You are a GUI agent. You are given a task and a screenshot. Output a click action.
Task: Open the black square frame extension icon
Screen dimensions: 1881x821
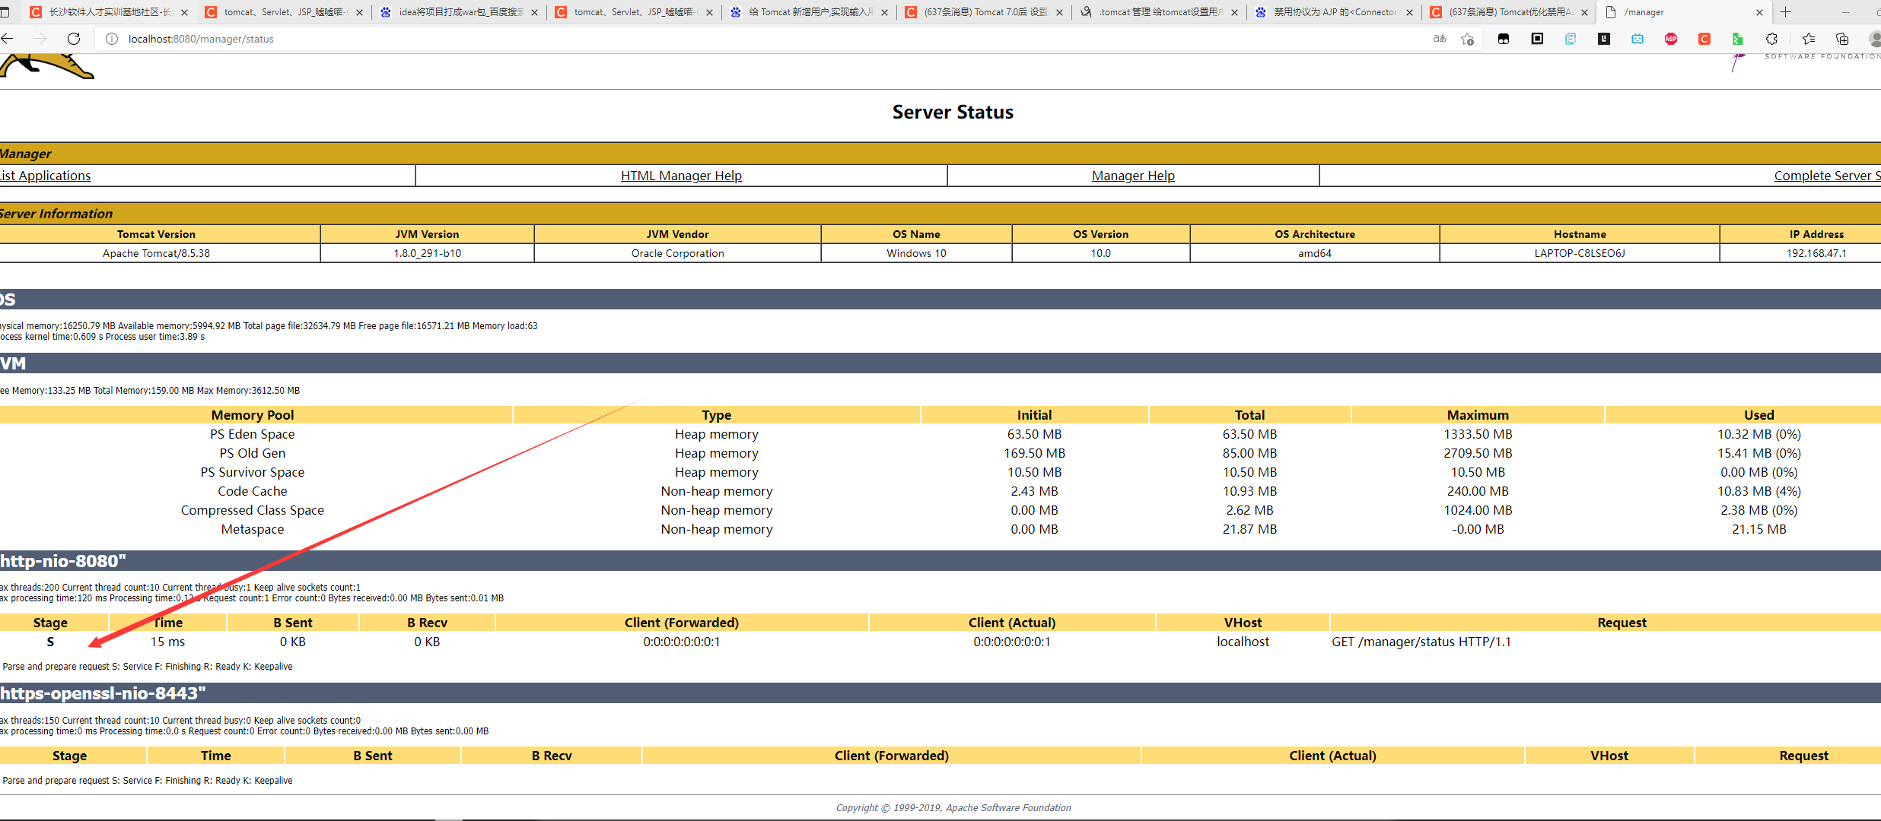[x=1537, y=39]
